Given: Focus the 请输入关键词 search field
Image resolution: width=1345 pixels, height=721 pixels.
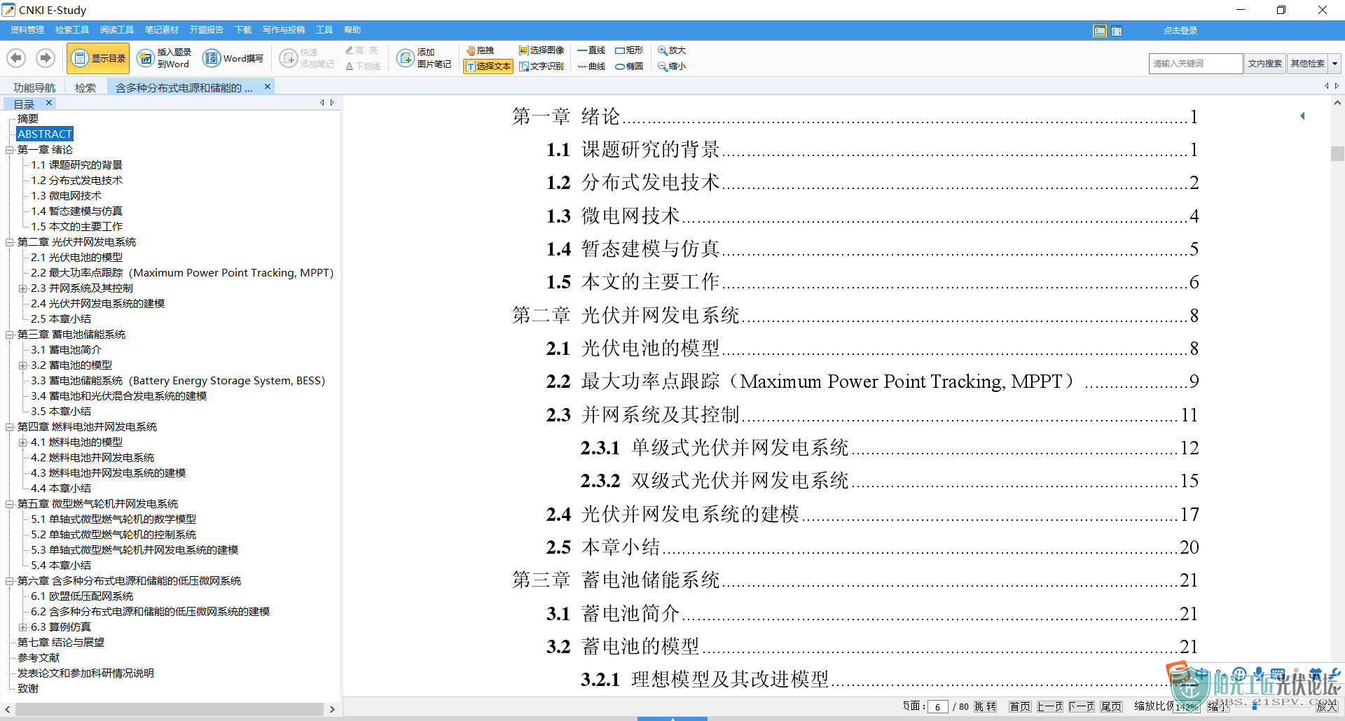Looking at the screenshot, I should (x=1196, y=64).
